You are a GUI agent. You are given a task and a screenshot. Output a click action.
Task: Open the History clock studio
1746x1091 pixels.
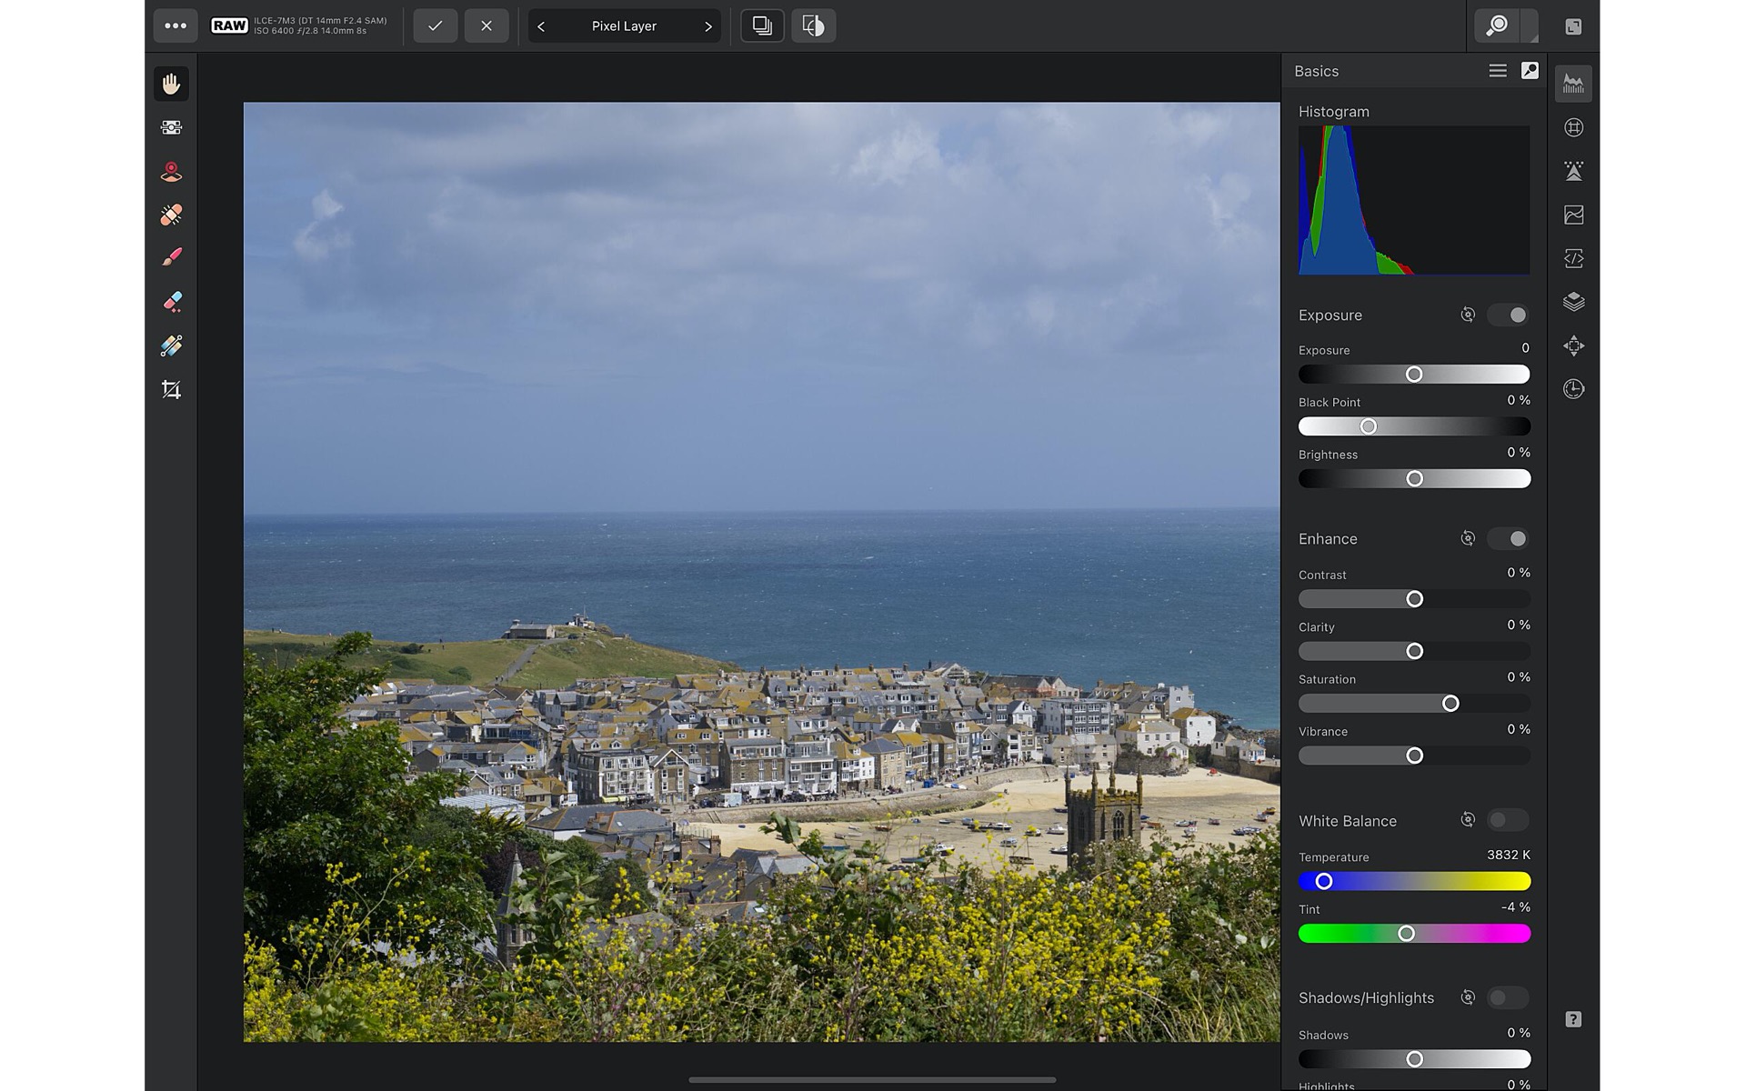pos(1573,389)
